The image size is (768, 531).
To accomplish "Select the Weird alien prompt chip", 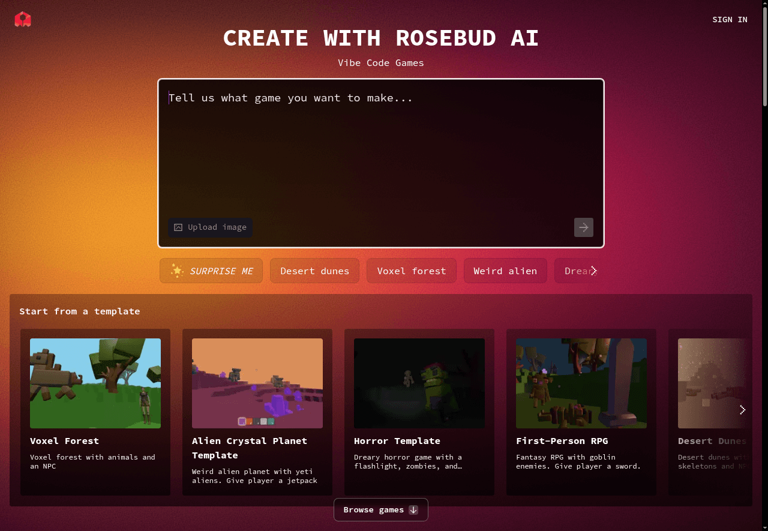I will (x=505, y=271).
